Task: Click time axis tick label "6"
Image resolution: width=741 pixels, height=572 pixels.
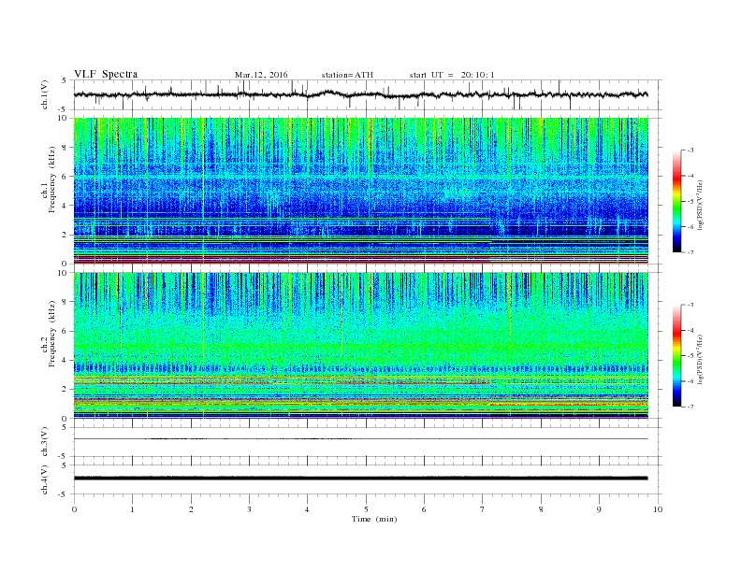Action: click(x=424, y=509)
